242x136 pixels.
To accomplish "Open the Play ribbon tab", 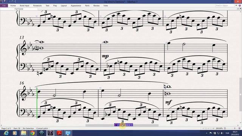I will tap(55, 6).
